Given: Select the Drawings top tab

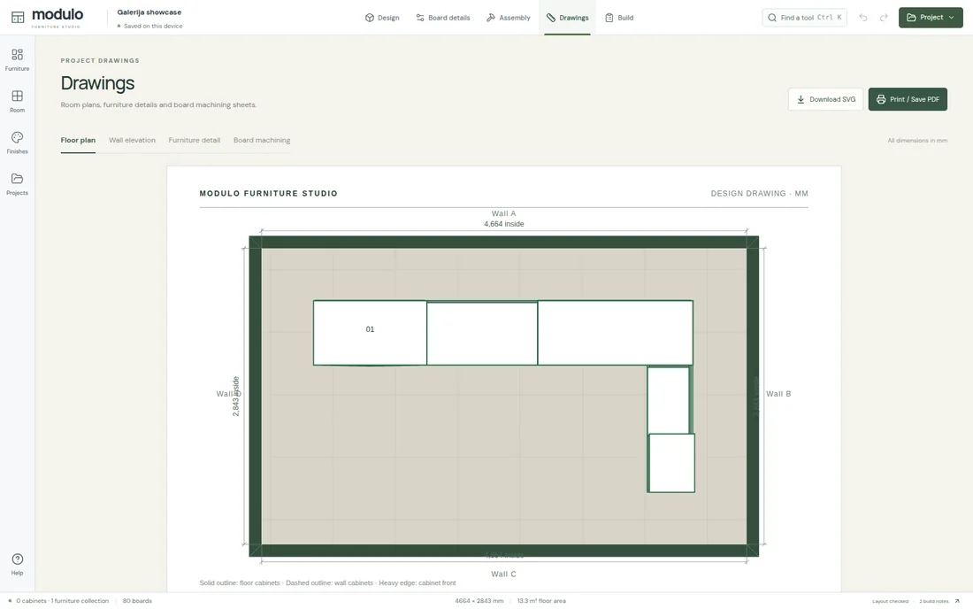Looking at the screenshot, I should (x=567, y=18).
